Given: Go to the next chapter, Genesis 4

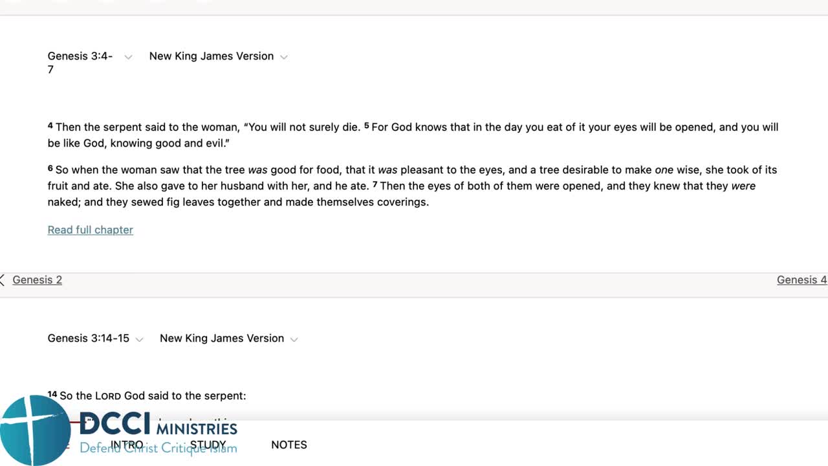Looking at the screenshot, I should coord(801,280).
